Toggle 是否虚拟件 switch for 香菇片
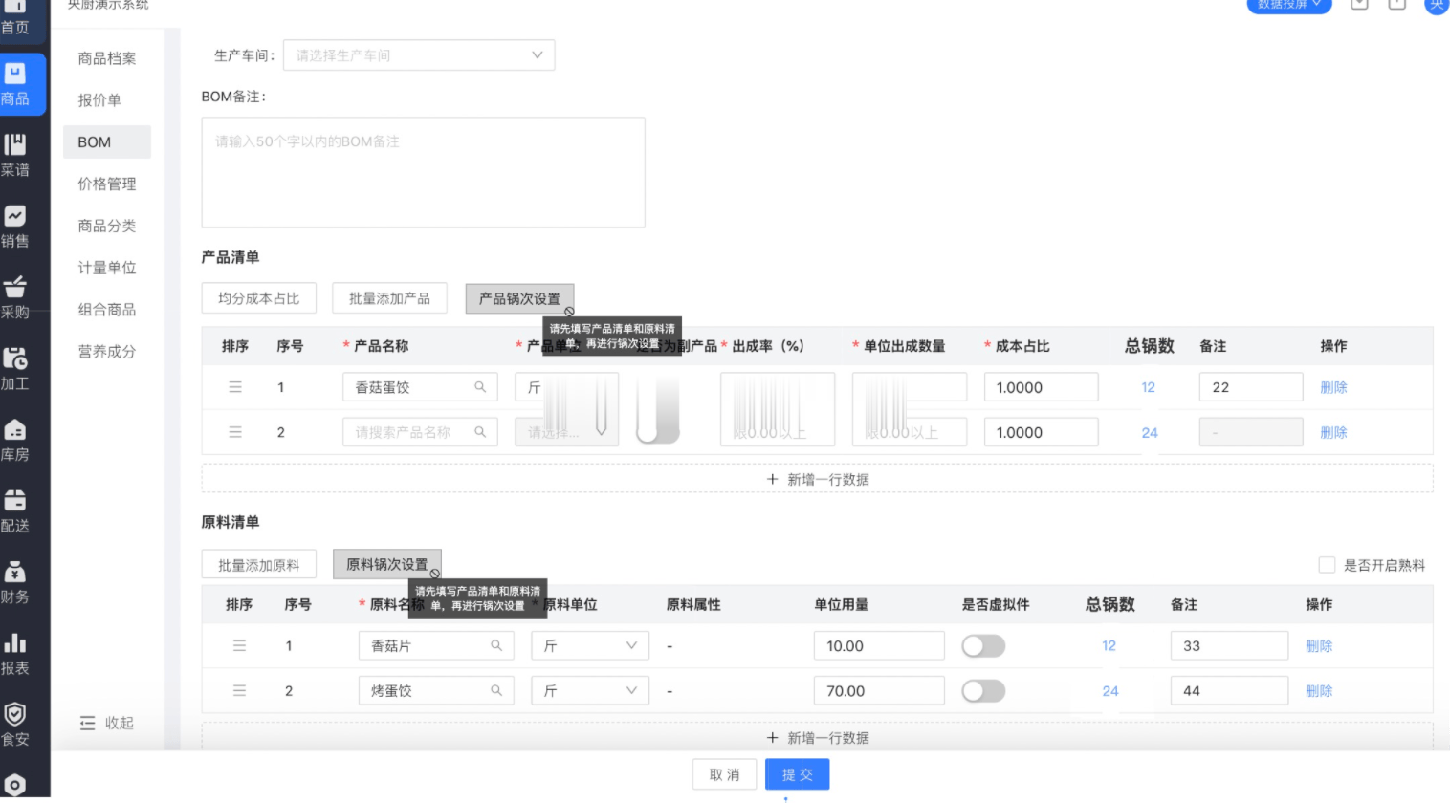The width and height of the screenshot is (1450, 803). [x=983, y=646]
